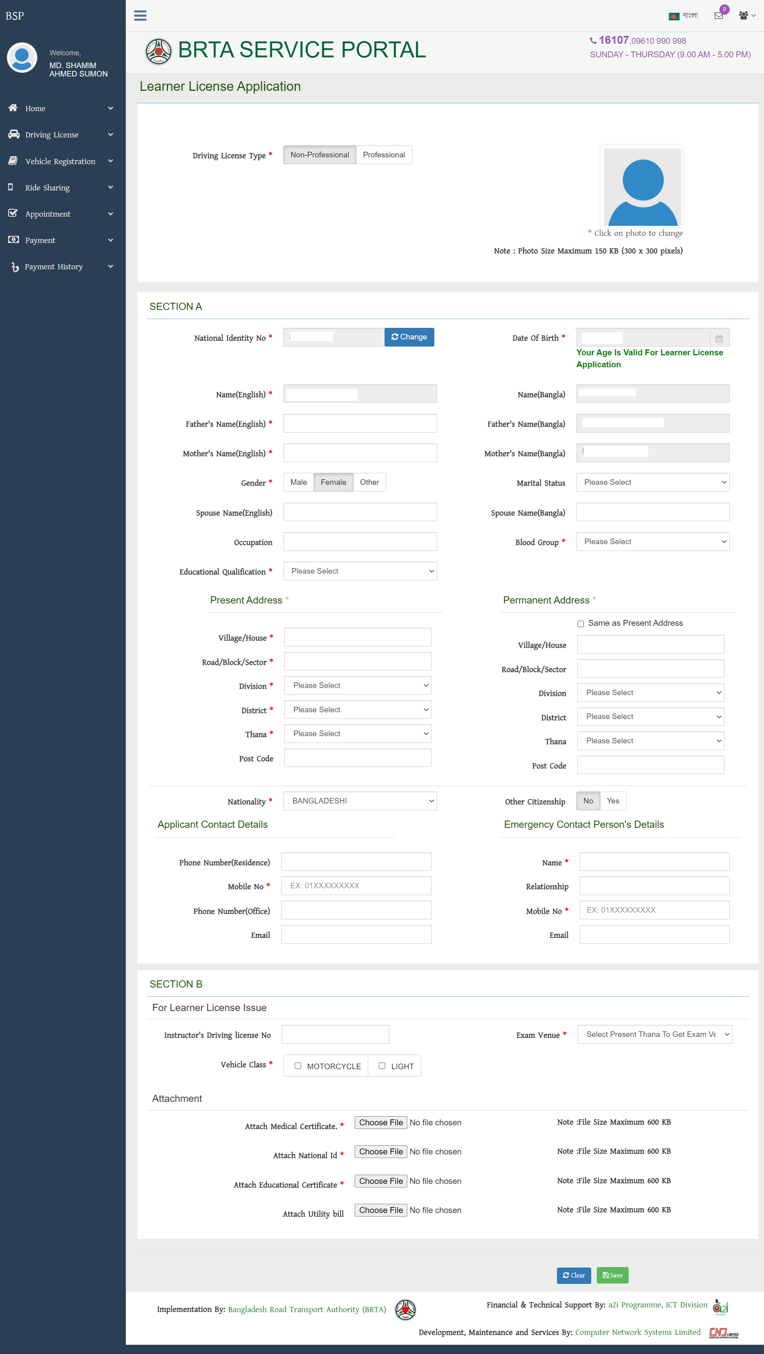Click the Ride Sharing phone icon
764x1354 pixels.
point(10,187)
